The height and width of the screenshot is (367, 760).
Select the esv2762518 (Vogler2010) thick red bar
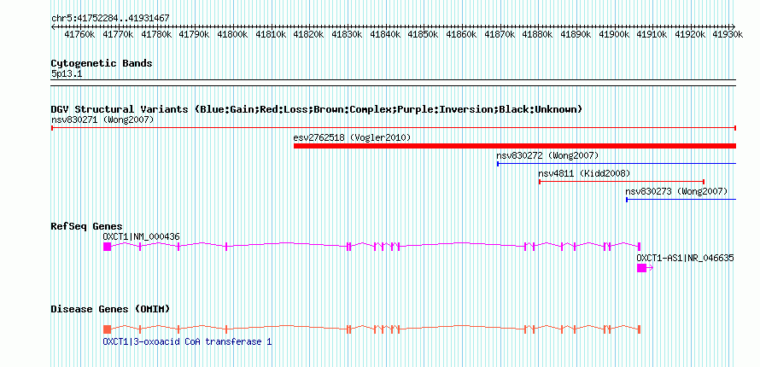pos(515,146)
